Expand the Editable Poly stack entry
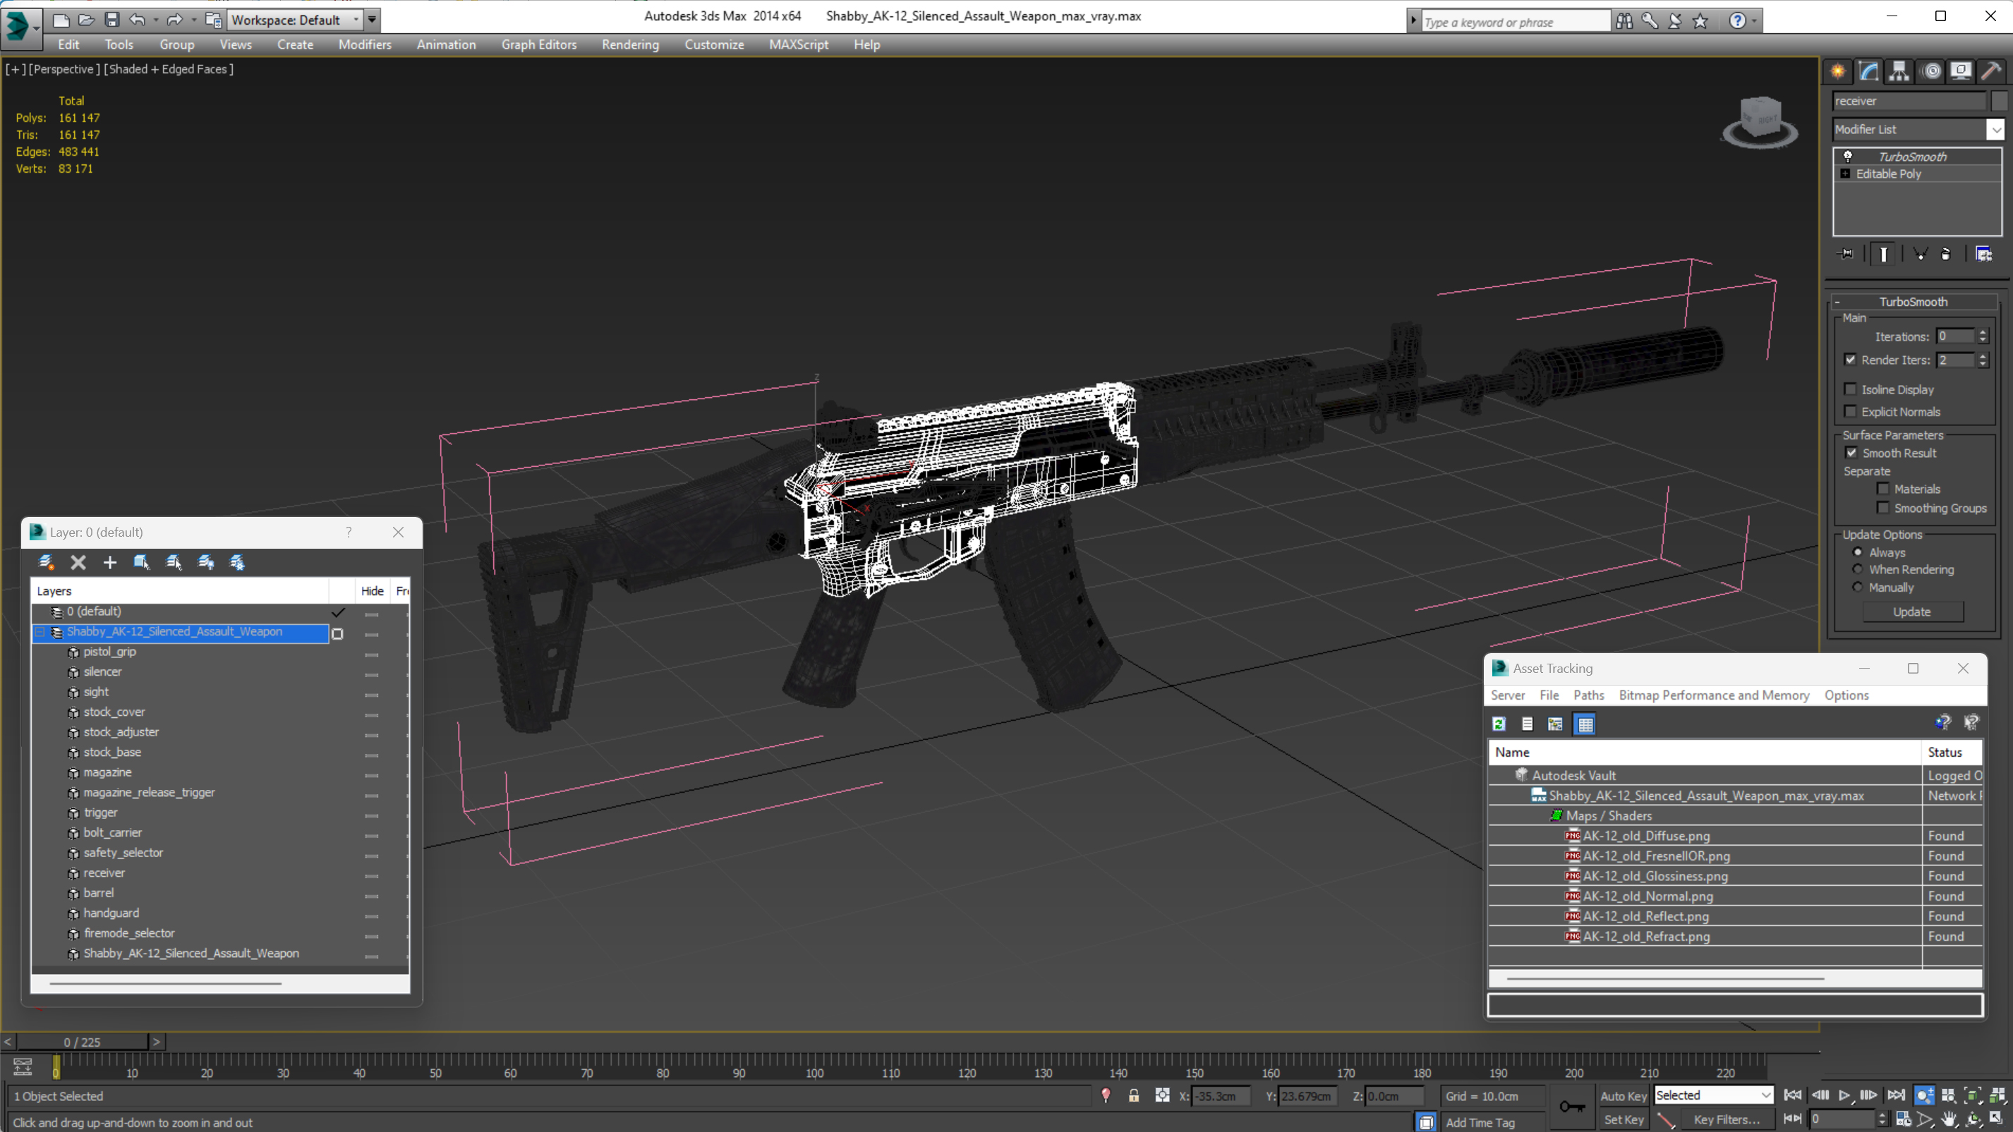The width and height of the screenshot is (2013, 1132). tap(1846, 174)
